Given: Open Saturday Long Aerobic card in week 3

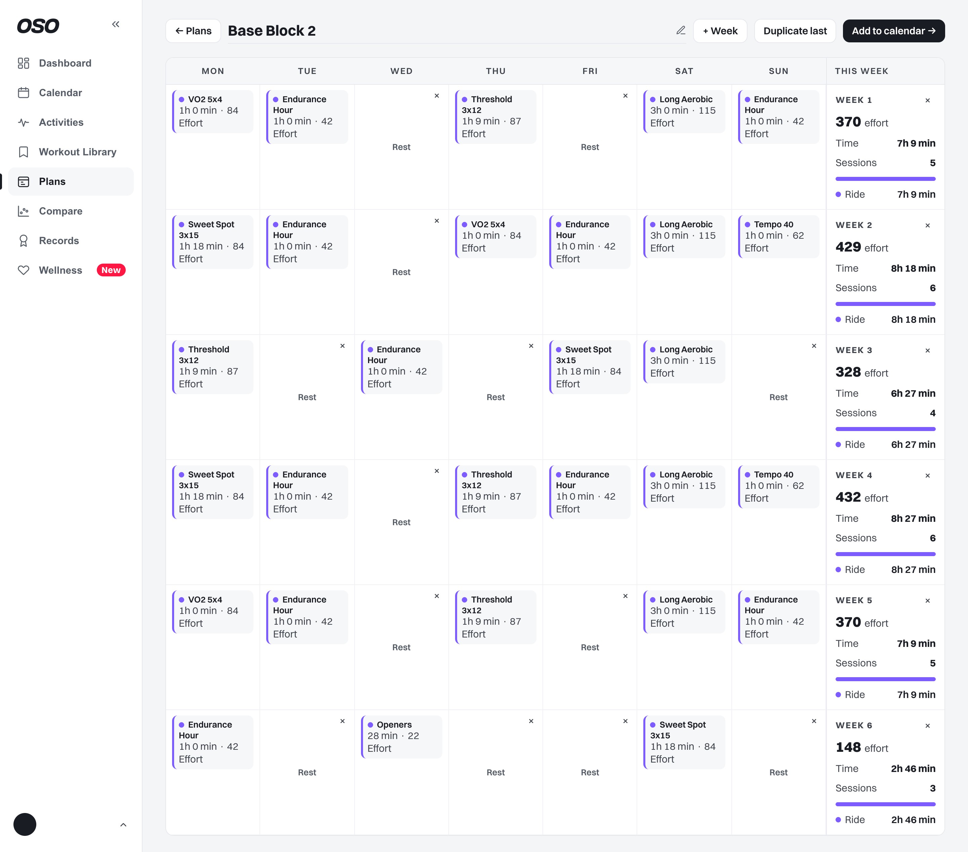Looking at the screenshot, I should (x=684, y=361).
